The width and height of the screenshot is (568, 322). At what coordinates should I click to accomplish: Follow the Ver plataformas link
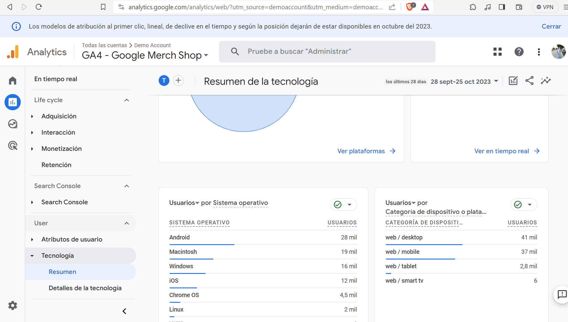366,151
